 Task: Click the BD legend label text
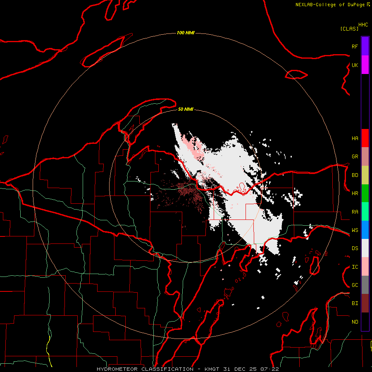pos(355,175)
